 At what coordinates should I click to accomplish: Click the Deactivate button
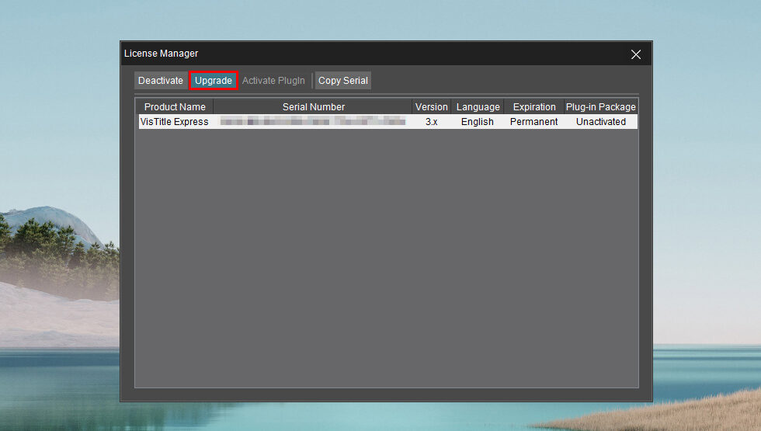[160, 81]
